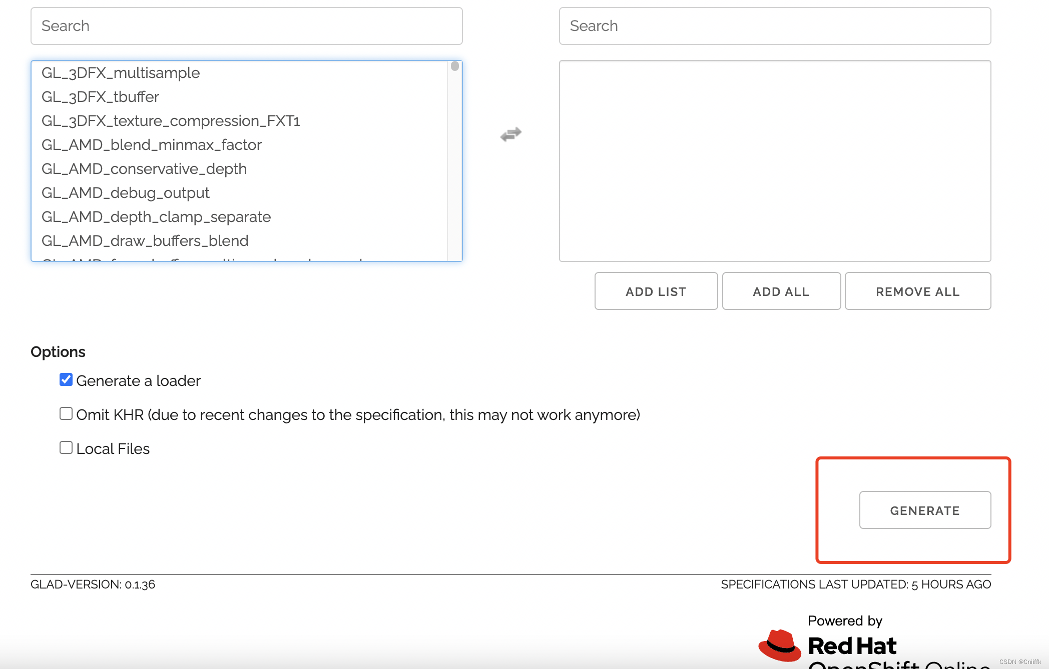Select GL_3DFX_tbuffer from extensions list
The width and height of the screenshot is (1049, 669).
coord(100,96)
